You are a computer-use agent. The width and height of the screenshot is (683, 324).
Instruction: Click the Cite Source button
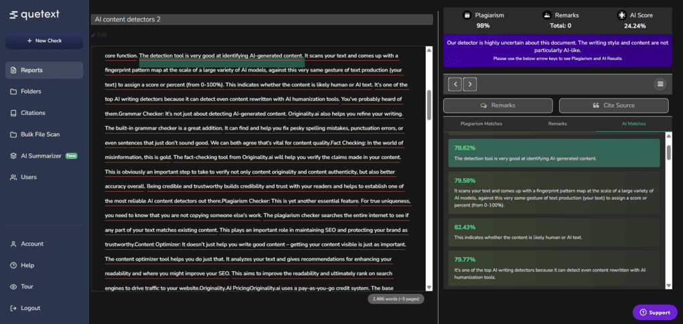[614, 106]
